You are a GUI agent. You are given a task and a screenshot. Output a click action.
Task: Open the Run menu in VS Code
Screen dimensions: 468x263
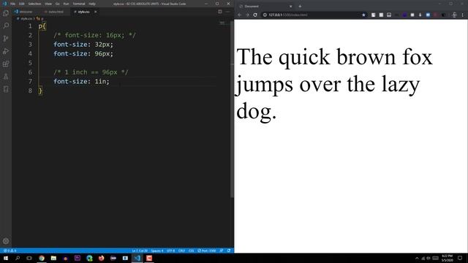66,4
